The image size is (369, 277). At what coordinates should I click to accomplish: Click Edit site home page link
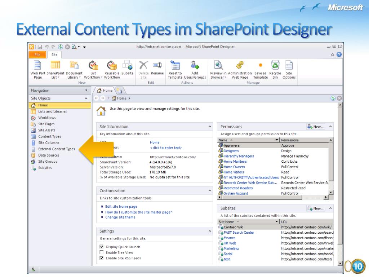(x=121, y=207)
